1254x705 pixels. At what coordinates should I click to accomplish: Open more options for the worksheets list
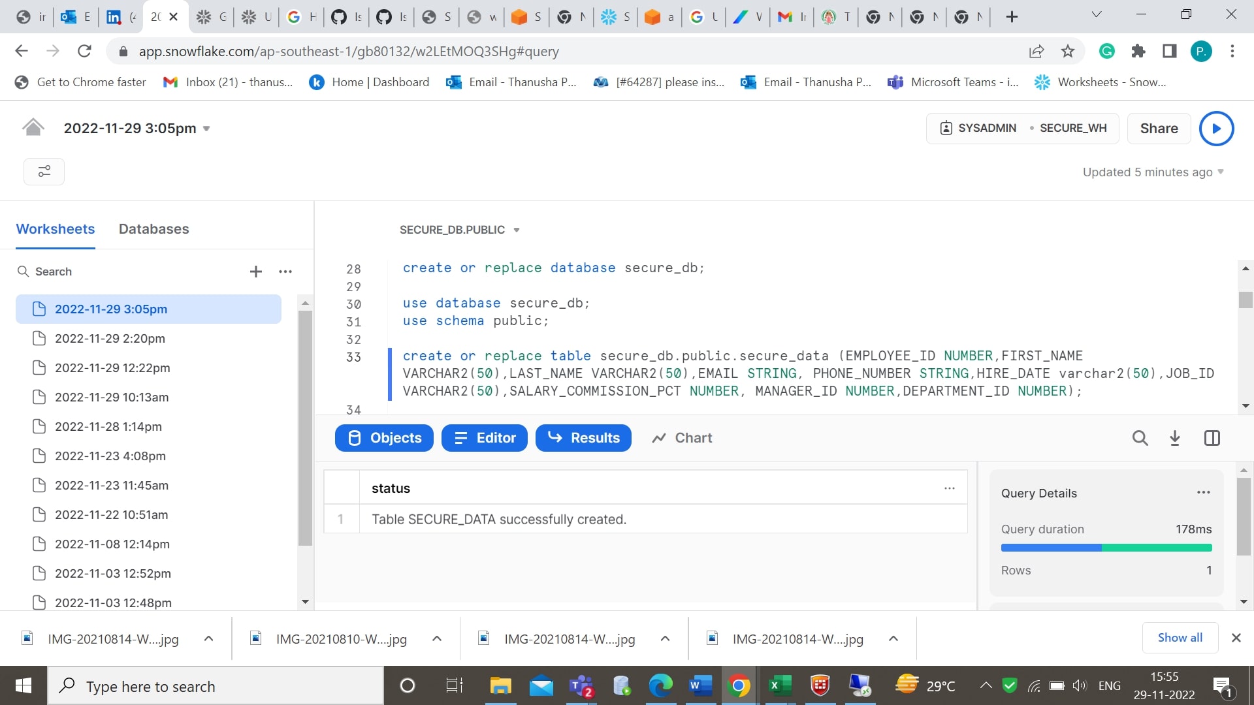tap(285, 272)
